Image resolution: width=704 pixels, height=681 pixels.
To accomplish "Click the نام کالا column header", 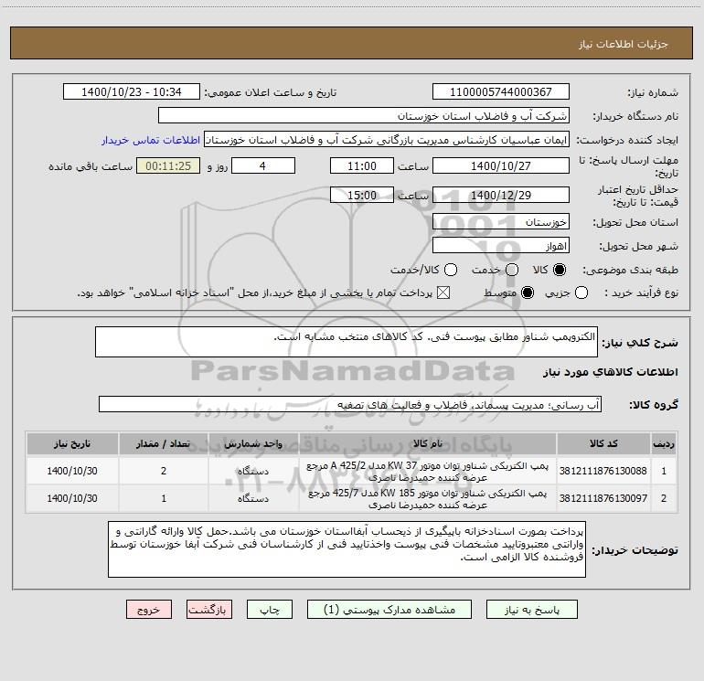I will coord(428,443).
